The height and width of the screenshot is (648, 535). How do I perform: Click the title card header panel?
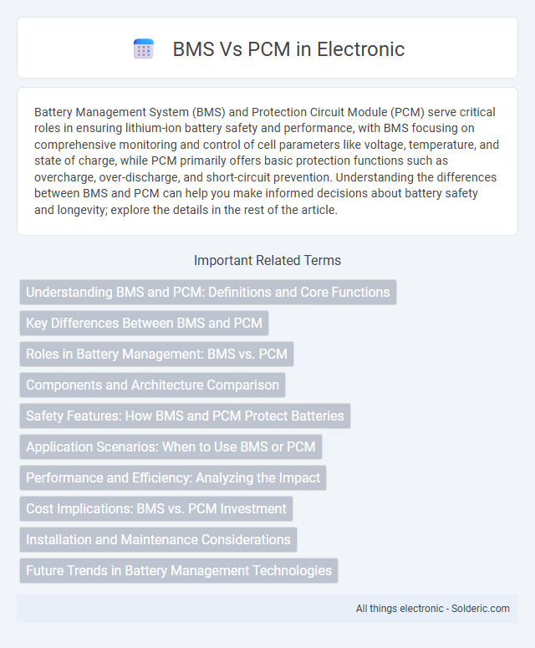pos(267,48)
